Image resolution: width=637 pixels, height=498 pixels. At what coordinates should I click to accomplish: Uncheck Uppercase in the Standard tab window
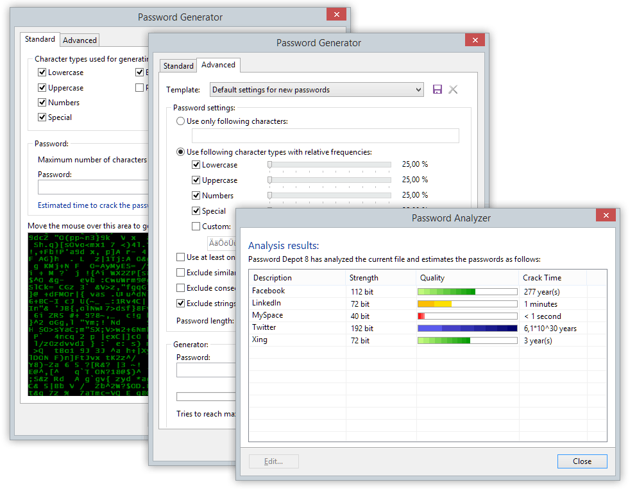[x=42, y=88]
